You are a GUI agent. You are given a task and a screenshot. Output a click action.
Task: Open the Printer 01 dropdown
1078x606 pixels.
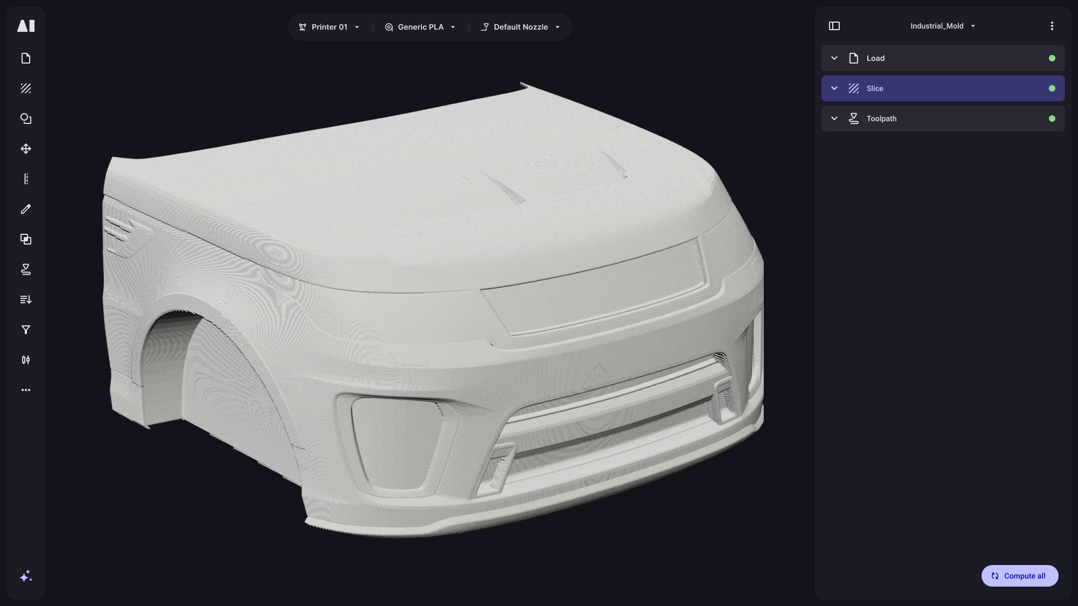pyautogui.click(x=330, y=27)
